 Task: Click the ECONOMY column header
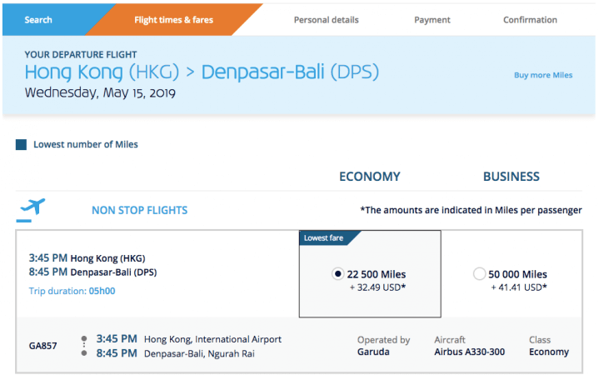tap(369, 176)
